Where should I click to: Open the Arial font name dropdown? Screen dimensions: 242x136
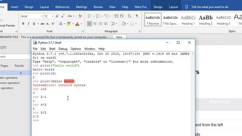42,16
